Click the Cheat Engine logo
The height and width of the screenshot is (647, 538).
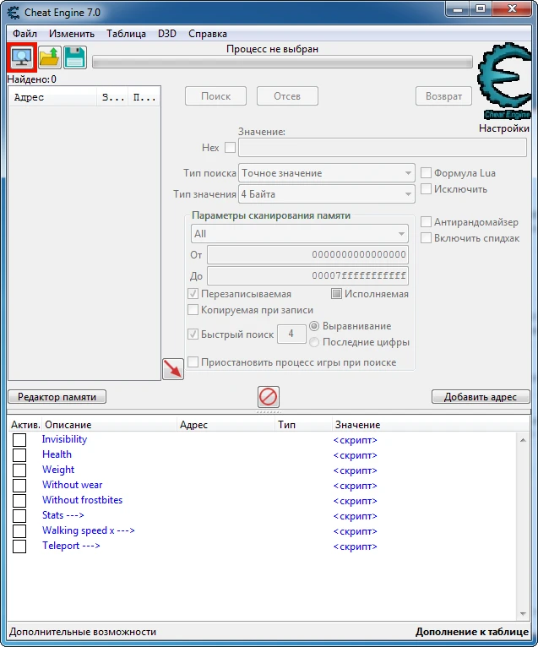[x=504, y=82]
